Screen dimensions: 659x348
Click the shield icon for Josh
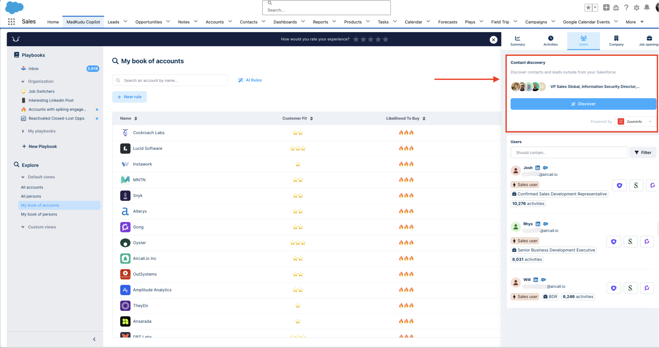click(x=619, y=185)
